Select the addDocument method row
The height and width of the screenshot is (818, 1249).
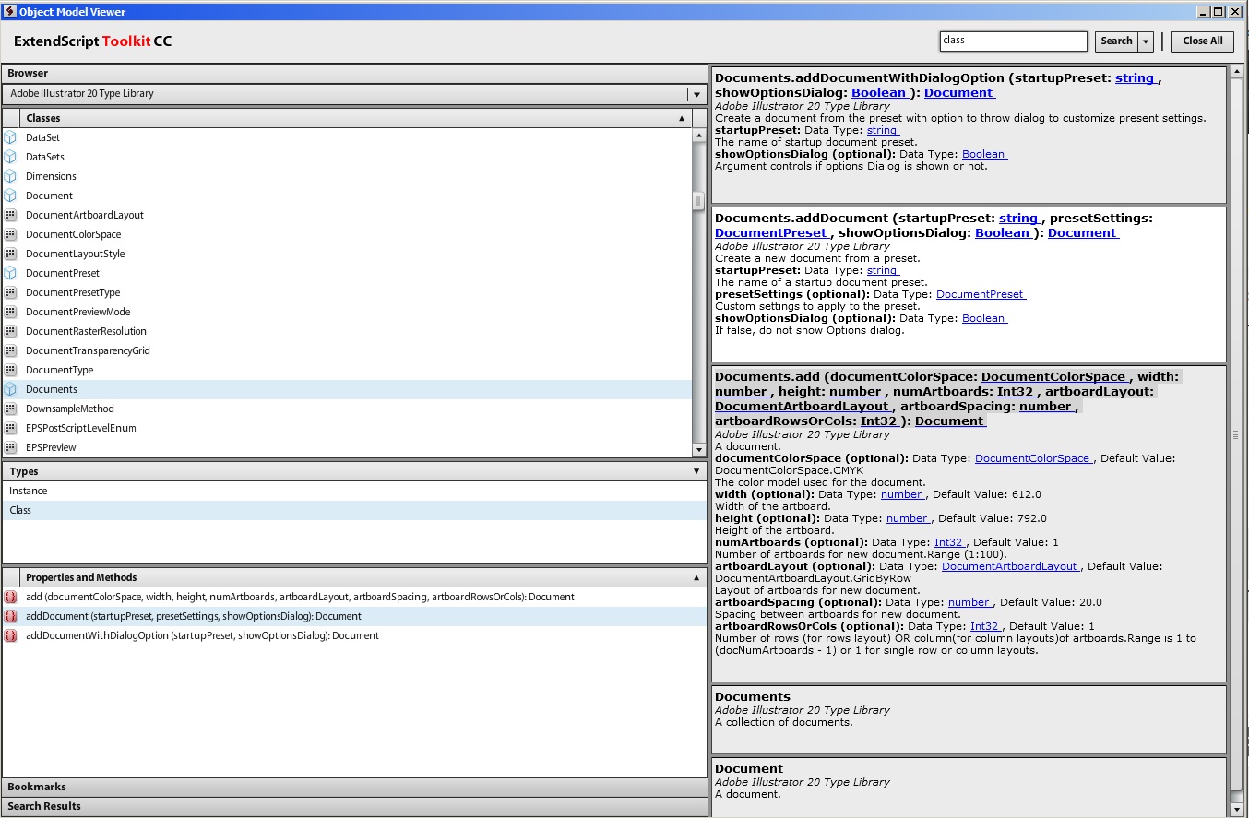[x=354, y=616]
